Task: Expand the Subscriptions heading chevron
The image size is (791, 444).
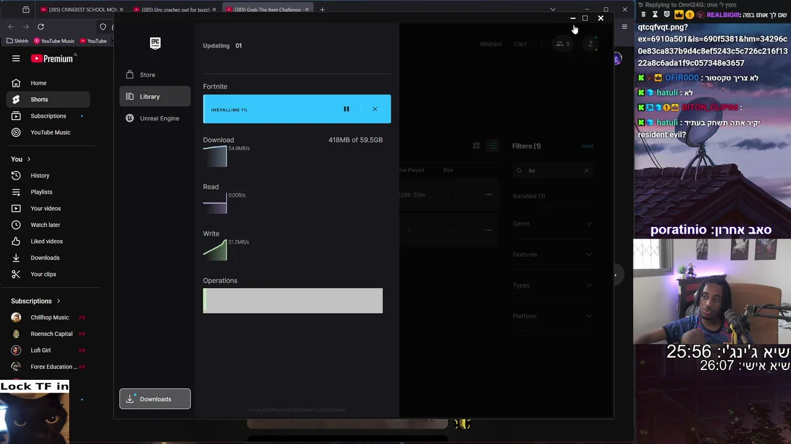Action: [x=59, y=301]
